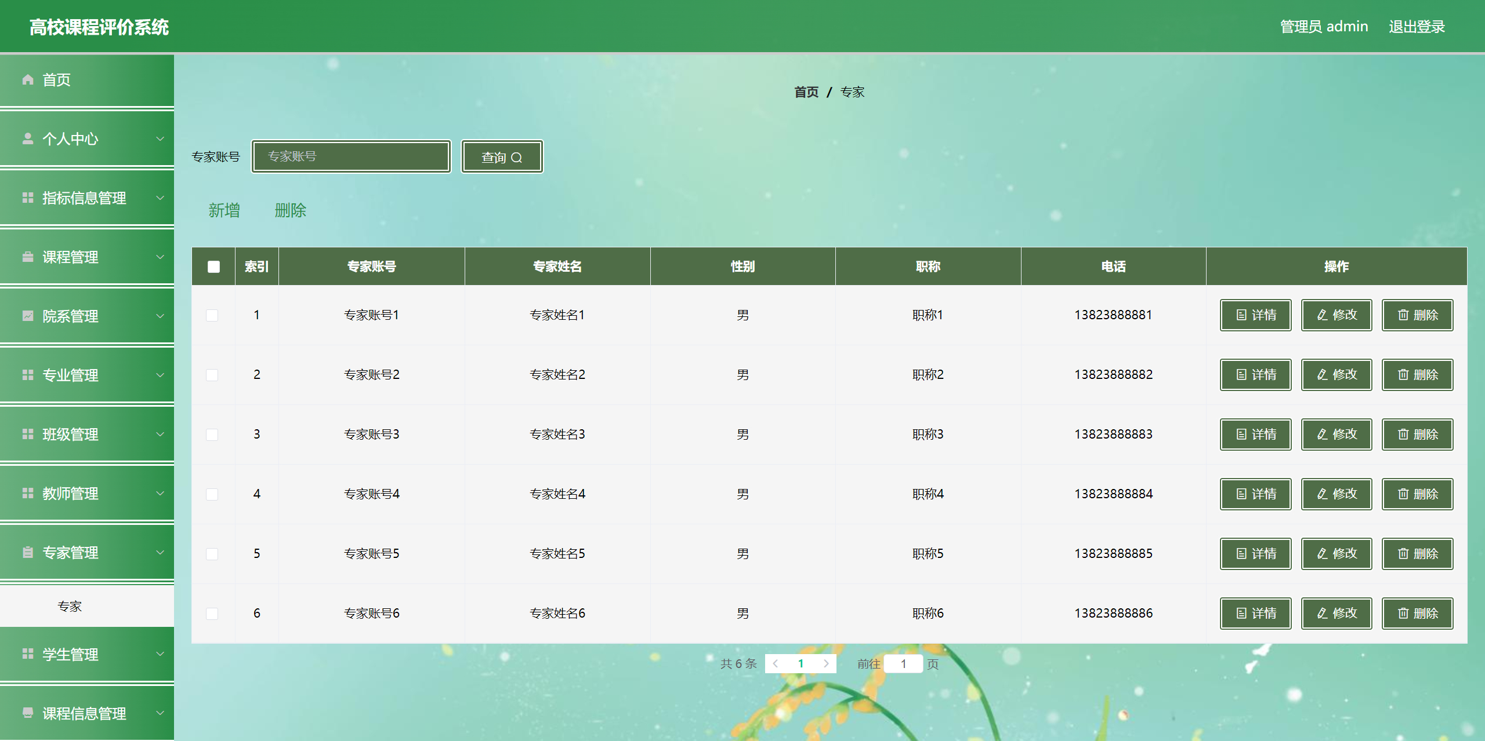Click the trash icon 删除 in row 1
1485x741 pixels.
[x=1403, y=315]
